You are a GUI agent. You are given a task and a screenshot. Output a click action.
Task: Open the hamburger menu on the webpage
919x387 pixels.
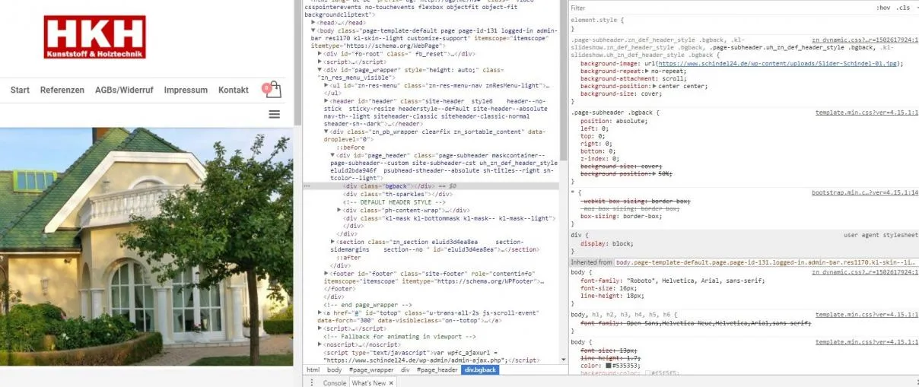[x=275, y=114]
